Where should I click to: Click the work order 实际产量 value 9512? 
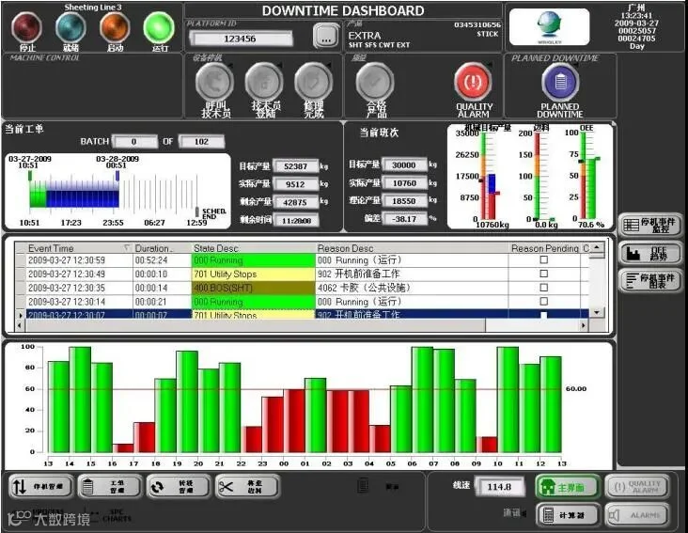[x=295, y=184]
